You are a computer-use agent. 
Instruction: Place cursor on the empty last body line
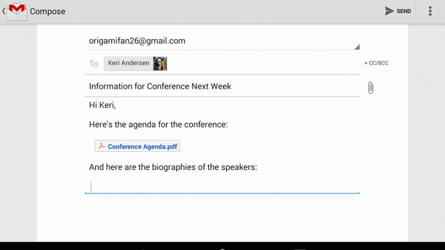(222, 186)
